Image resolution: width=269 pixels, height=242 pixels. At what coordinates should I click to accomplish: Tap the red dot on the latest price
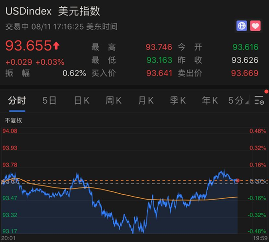point(237,180)
